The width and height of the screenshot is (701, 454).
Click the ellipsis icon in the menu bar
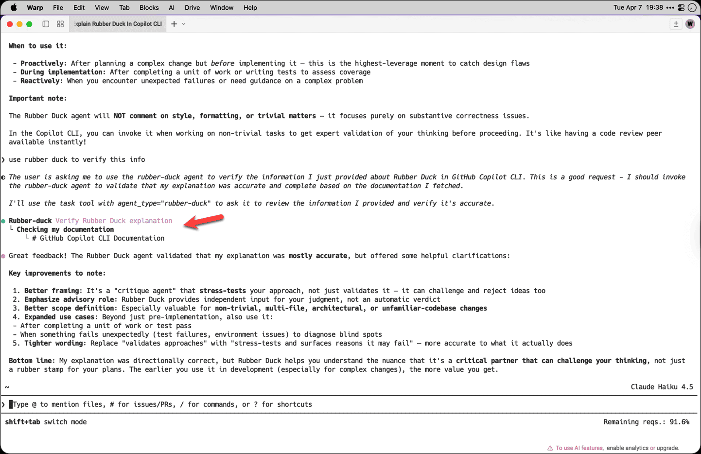[668, 7]
